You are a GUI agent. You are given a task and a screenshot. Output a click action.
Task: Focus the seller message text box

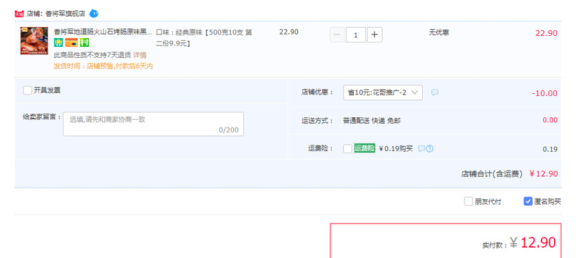pyautogui.click(x=153, y=124)
